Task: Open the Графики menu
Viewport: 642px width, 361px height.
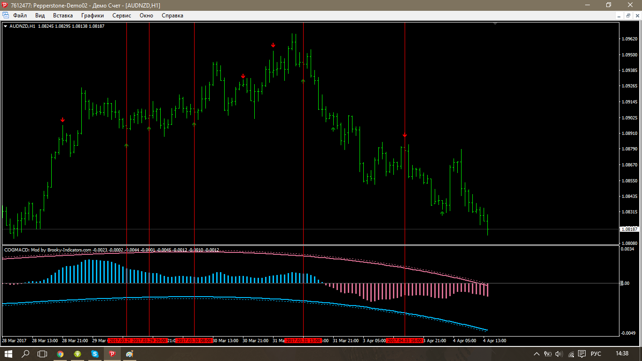Action: click(x=92, y=16)
